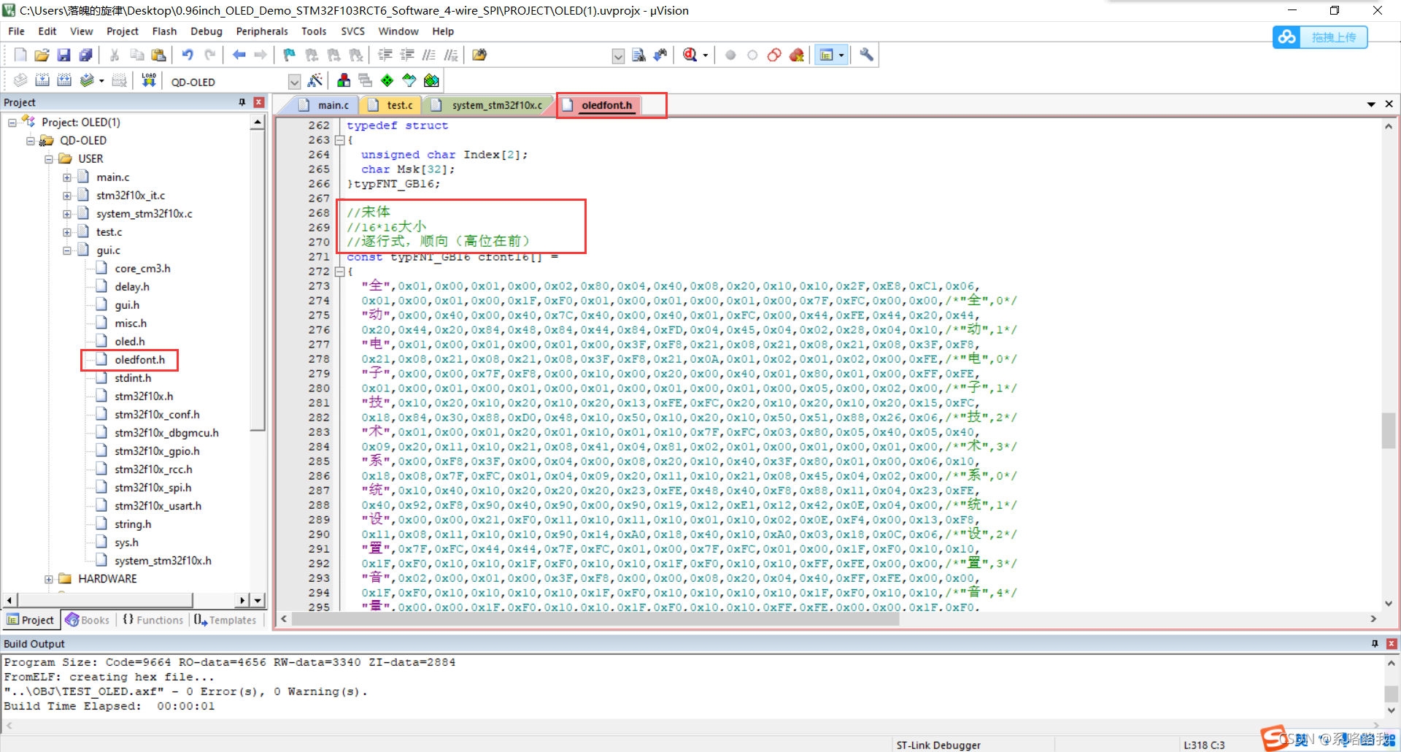This screenshot has width=1401, height=752.
Task: Click the Find document-with-binoculars icon
Action: tap(638, 55)
